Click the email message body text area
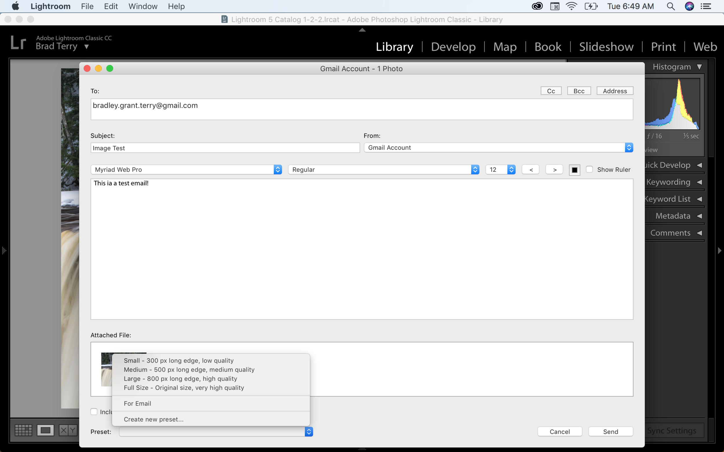Screen dimensions: 724x452 click(362, 249)
